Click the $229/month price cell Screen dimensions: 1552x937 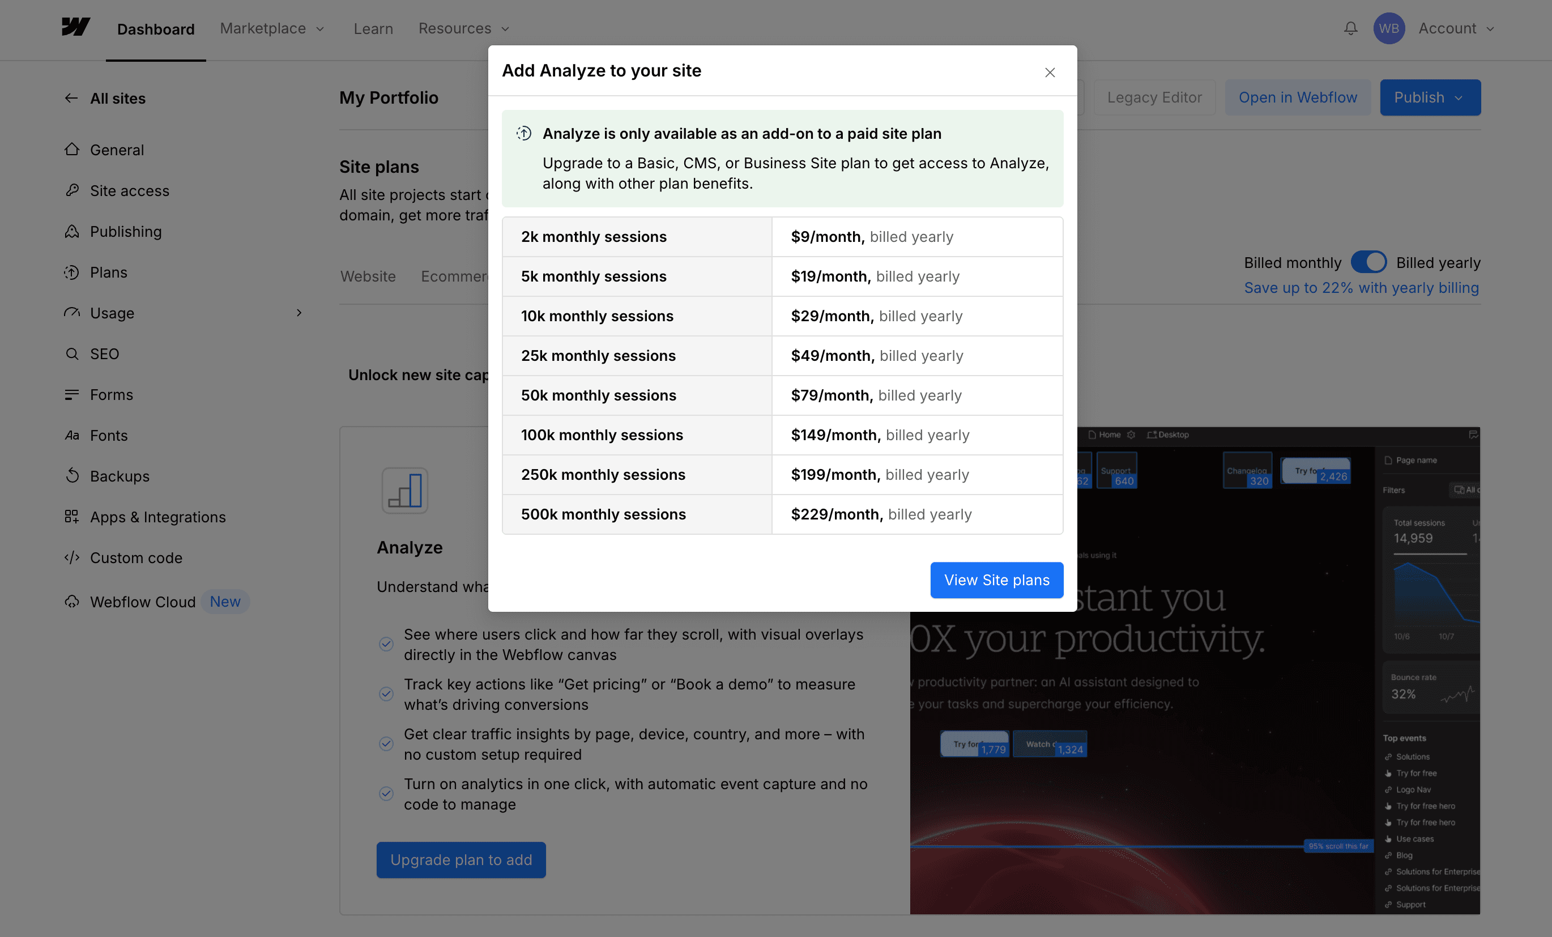pyautogui.click(x=917, y=515)
